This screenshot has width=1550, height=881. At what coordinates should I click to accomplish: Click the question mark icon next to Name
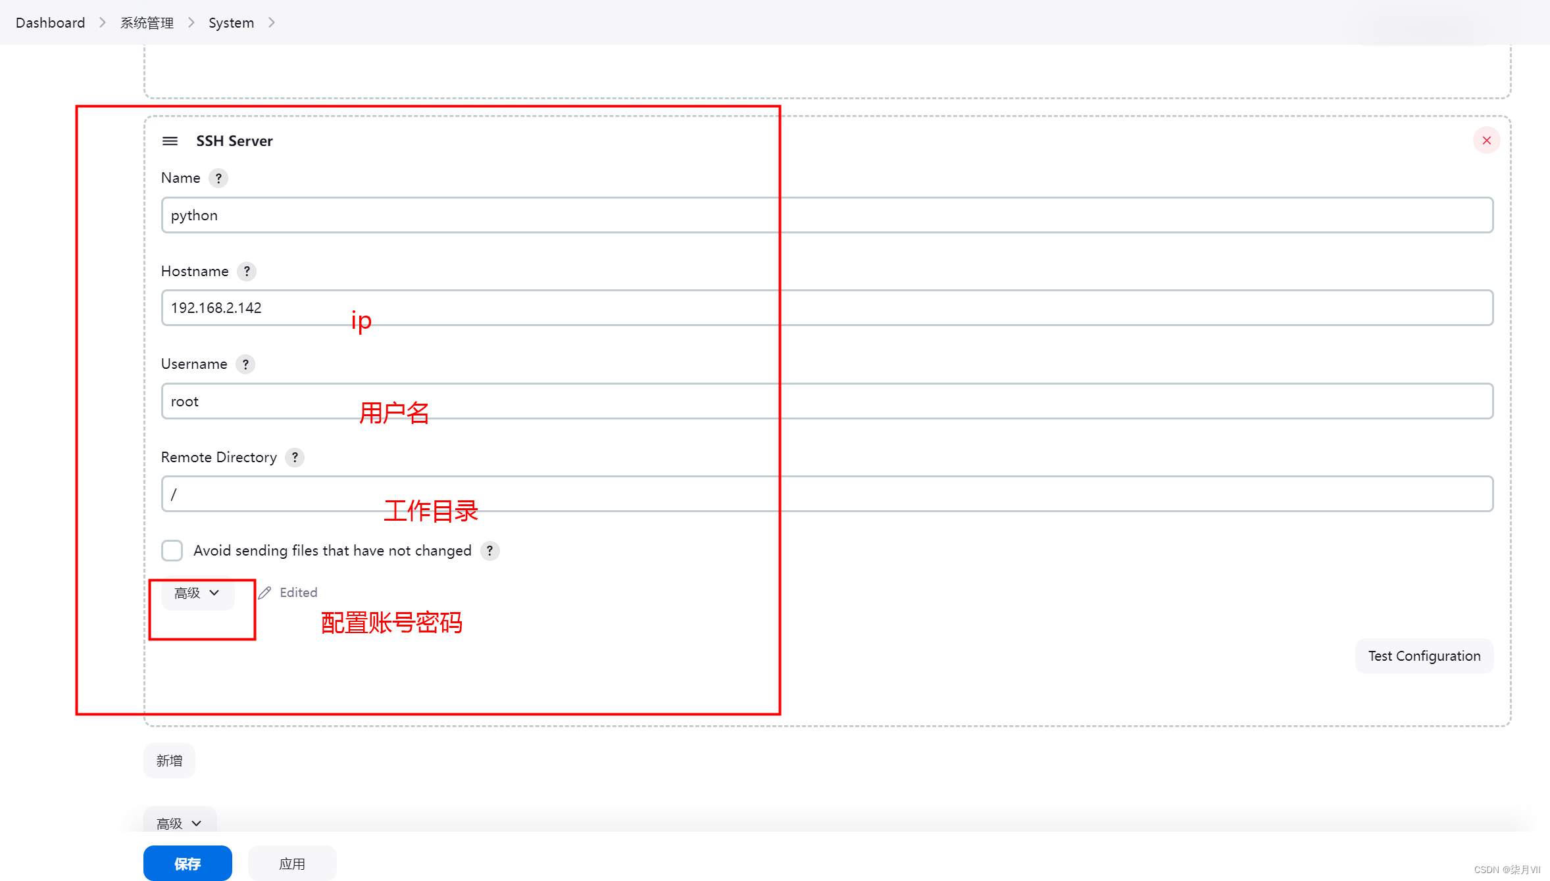click(x=218, y=178)
